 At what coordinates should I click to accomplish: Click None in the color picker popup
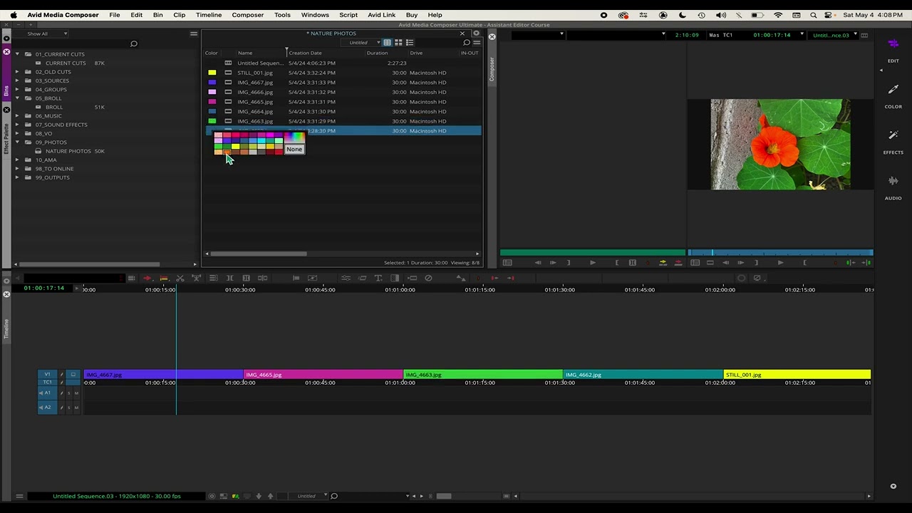[x=294, y=149]
